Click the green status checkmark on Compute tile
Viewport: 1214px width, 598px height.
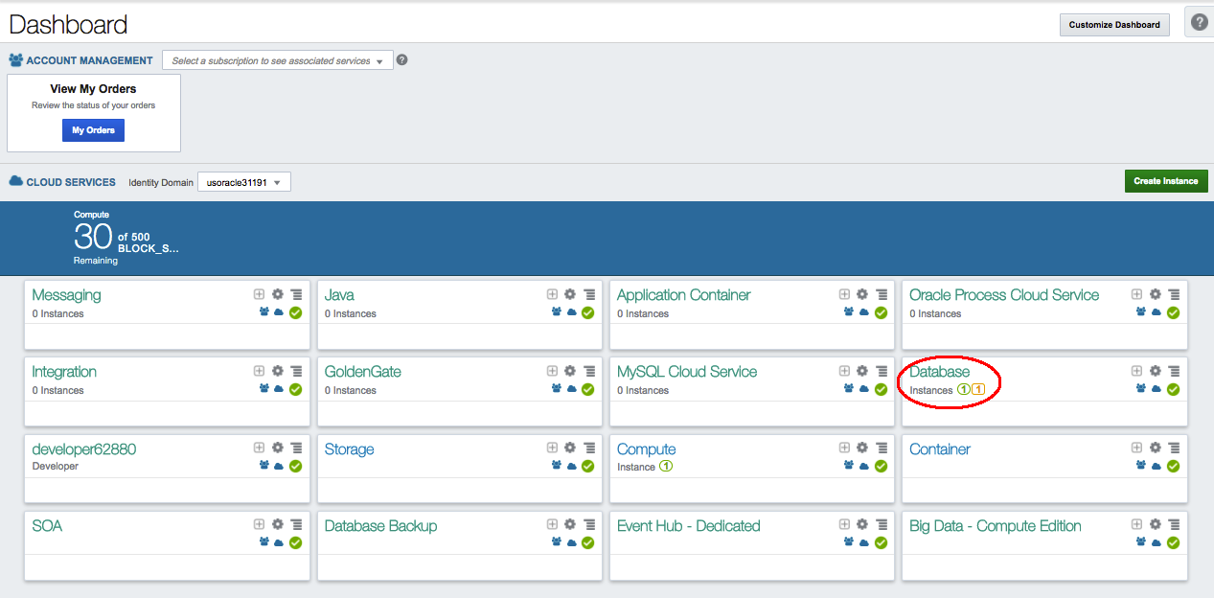click(x=880, y=466)
